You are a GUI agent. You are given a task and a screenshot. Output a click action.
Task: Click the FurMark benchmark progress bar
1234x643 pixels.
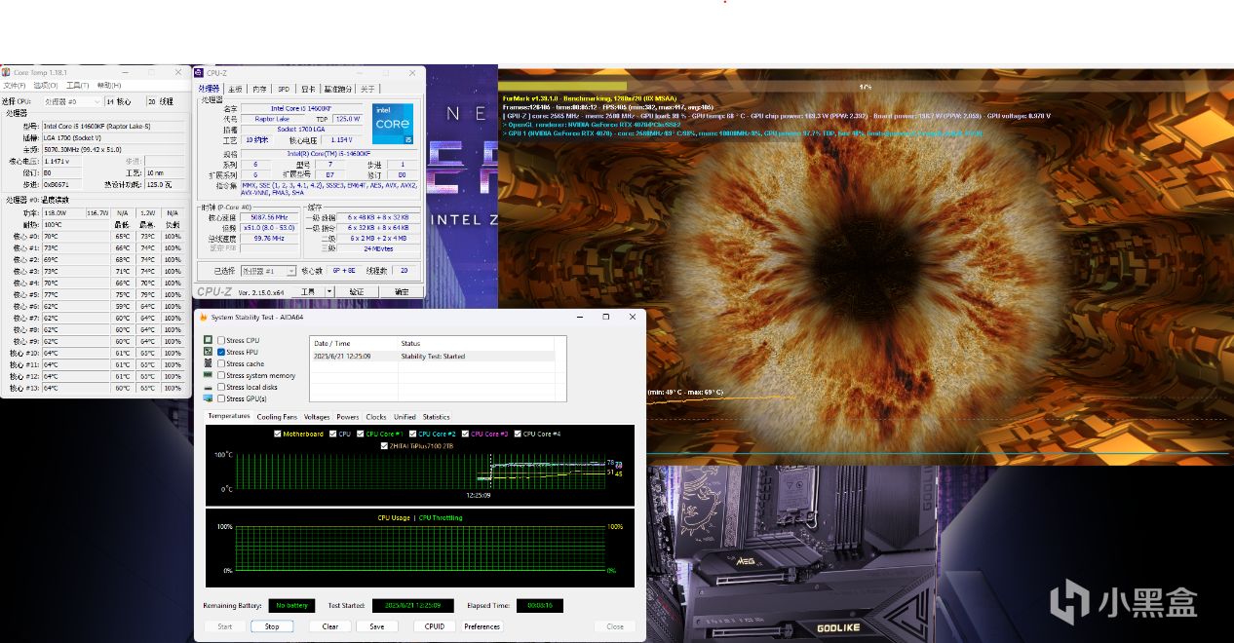[x=866, y=86]
